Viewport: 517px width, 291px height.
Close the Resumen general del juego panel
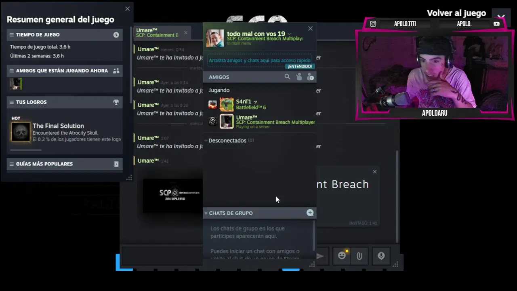(128, 8)
